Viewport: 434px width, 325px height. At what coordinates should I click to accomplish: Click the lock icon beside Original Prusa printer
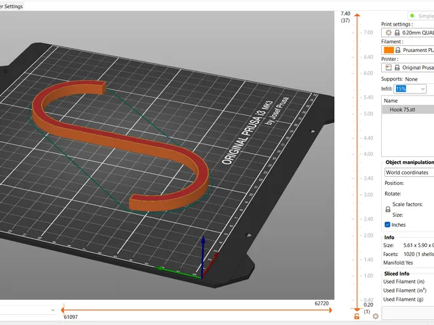pos(397,68)
